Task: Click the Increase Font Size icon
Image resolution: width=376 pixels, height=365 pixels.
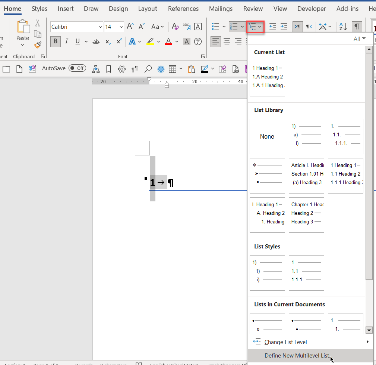Action: (130, 27)
